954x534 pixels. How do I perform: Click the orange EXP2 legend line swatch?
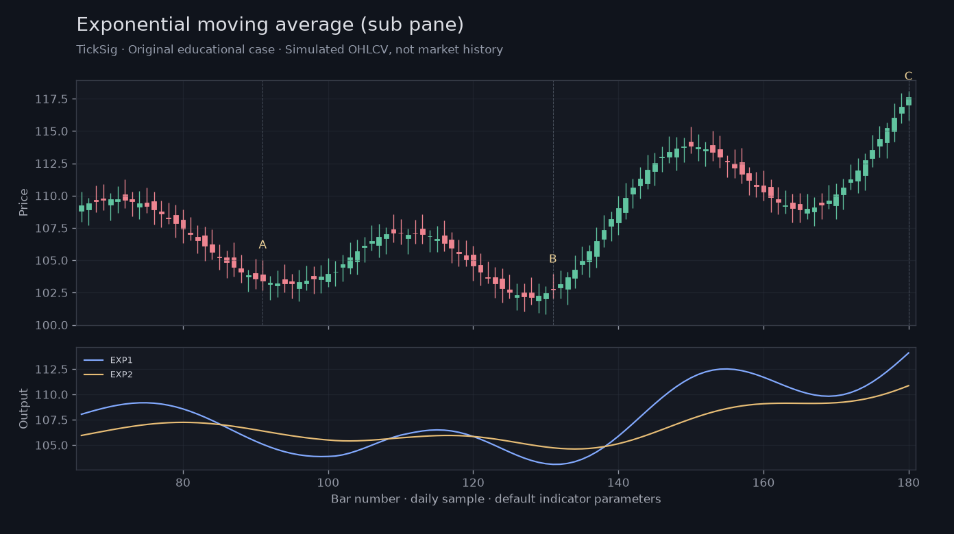(x=93, y=374)
